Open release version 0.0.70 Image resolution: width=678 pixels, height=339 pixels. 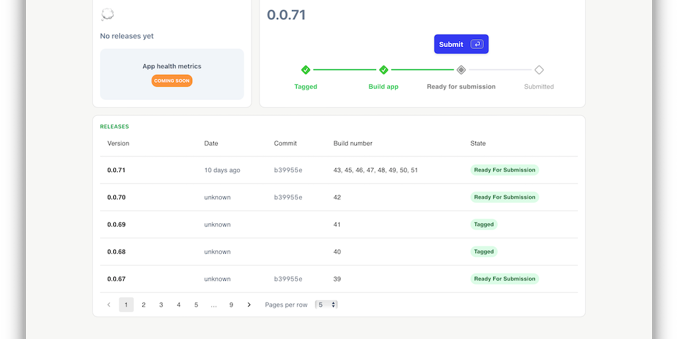(117, 197)
